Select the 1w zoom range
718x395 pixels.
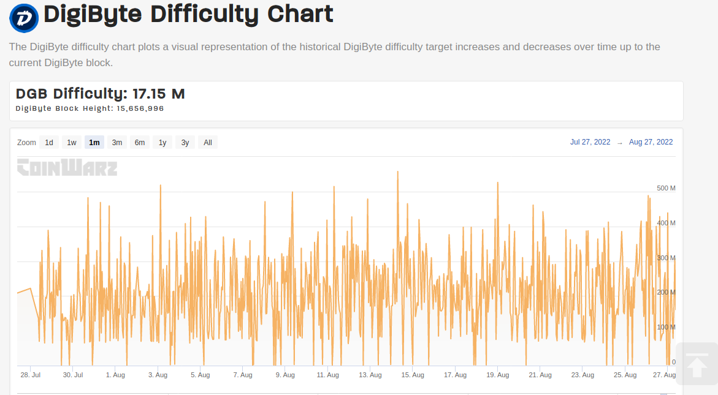[72, 143]
